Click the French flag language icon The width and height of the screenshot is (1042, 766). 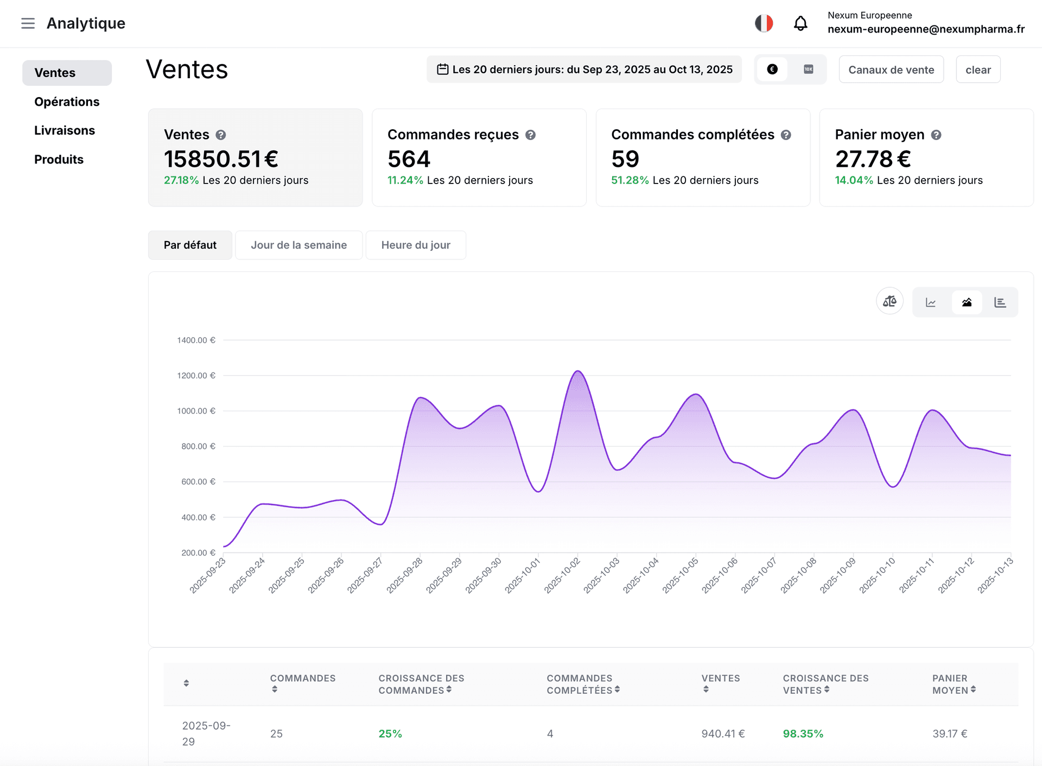(x=764, y=23)
